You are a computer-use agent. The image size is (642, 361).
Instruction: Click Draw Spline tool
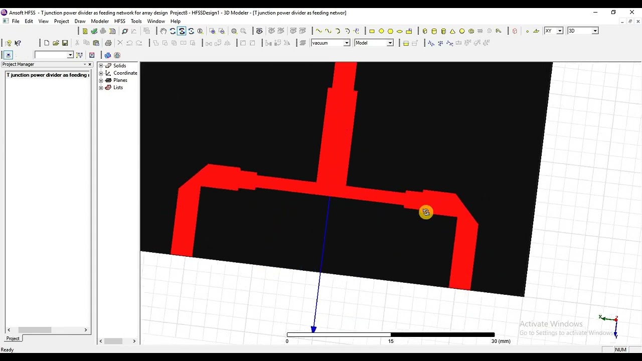click(328, 31)
